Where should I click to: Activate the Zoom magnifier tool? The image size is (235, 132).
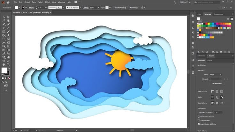click(8, 64)
